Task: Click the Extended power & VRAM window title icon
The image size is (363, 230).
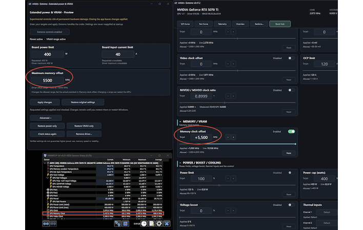Action: coord(30,4)
